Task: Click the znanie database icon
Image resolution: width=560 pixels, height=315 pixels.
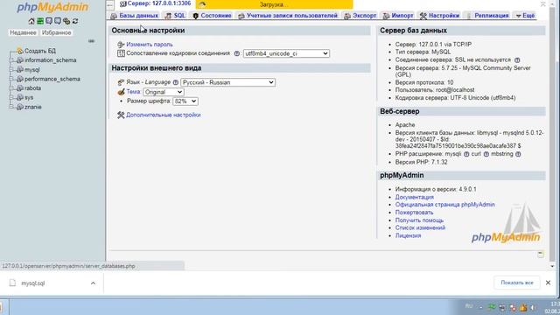Action: [x=20, y=107]
